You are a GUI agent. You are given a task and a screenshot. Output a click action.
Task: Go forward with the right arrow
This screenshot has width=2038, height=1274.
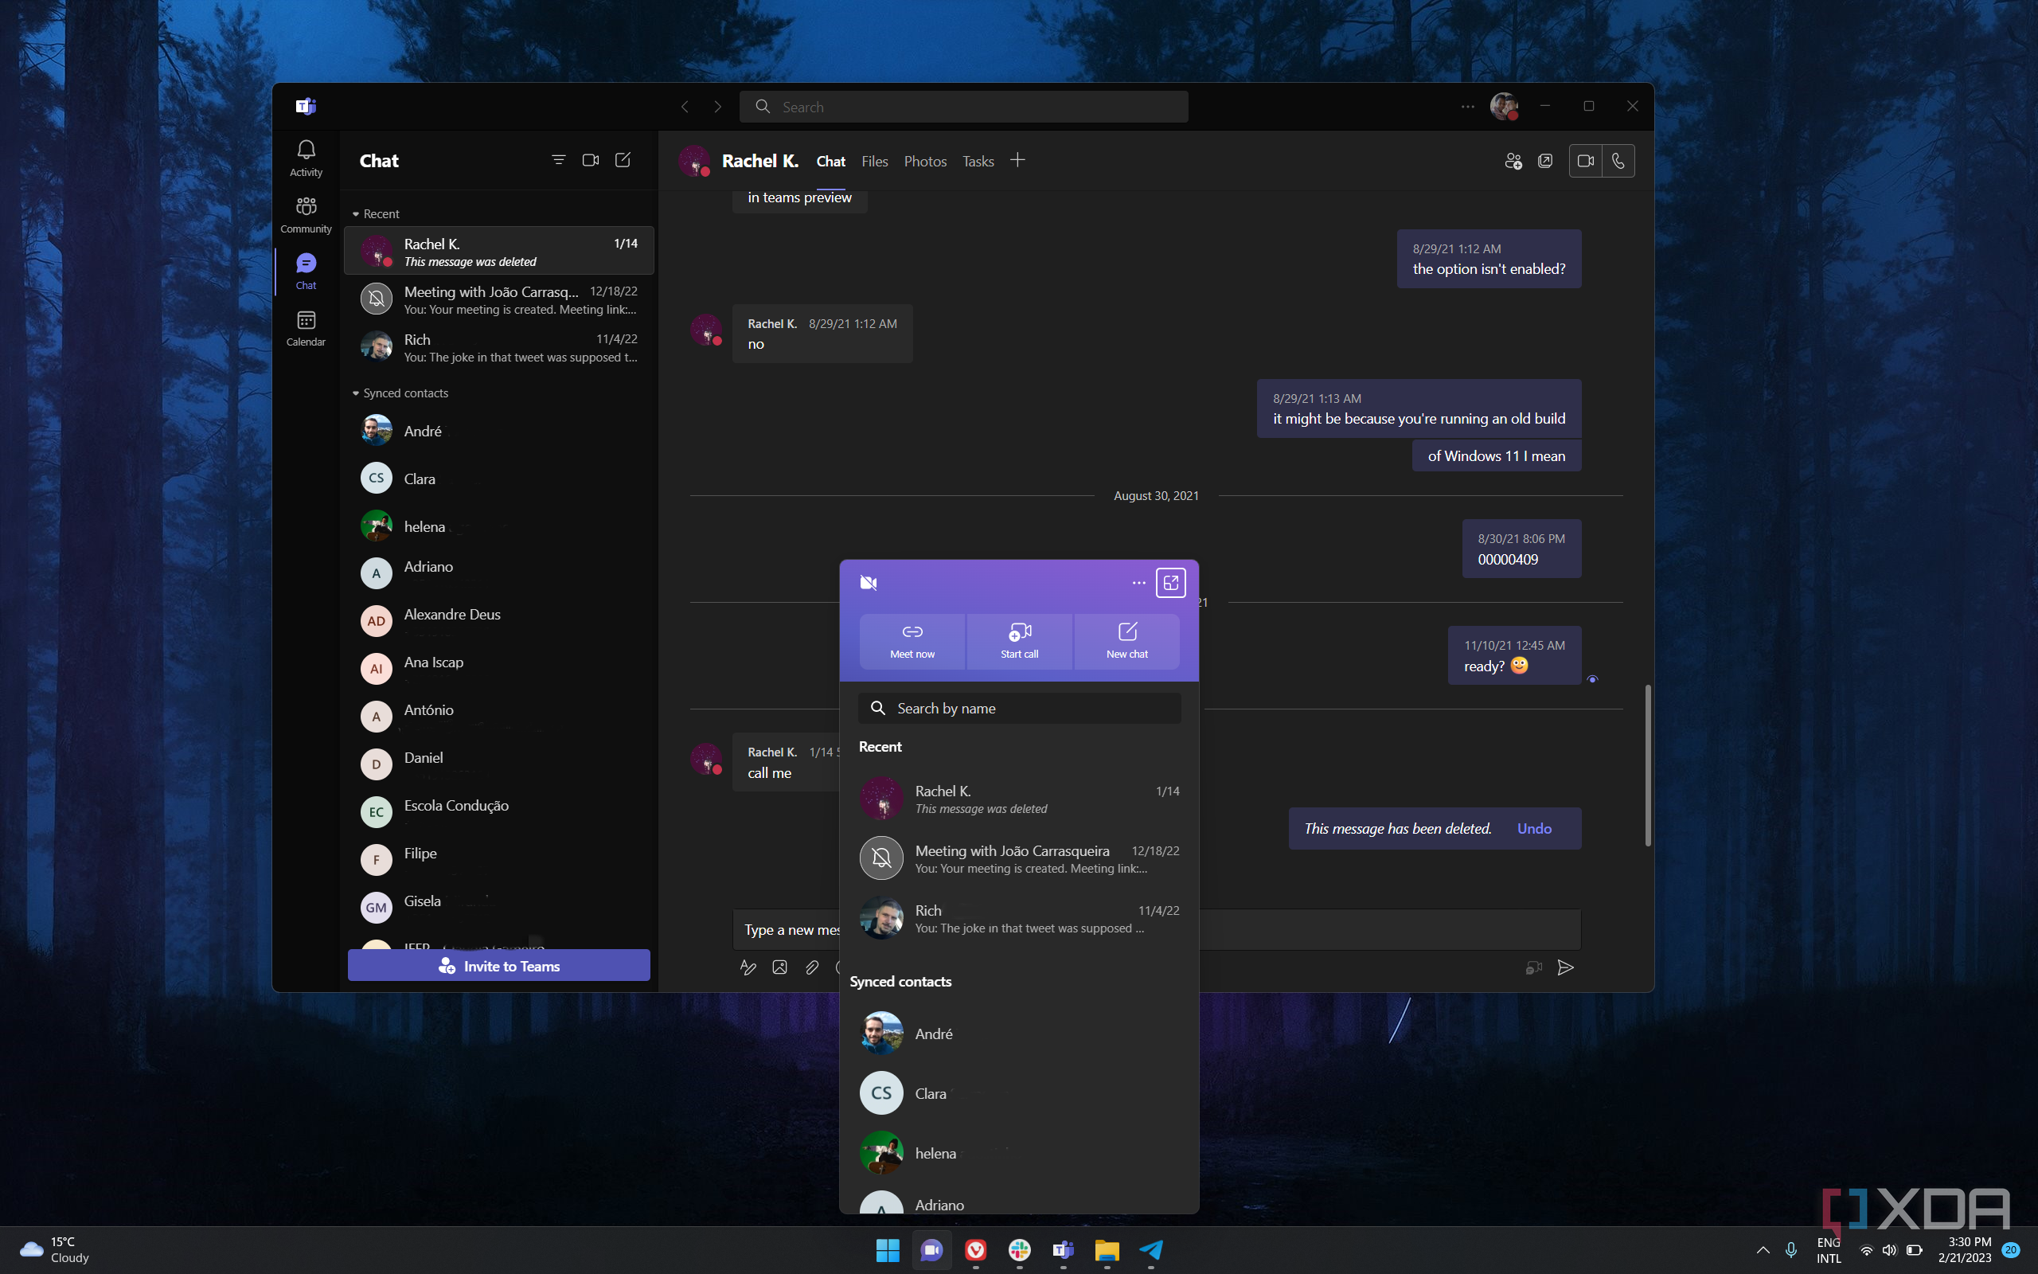pos(717,106)
